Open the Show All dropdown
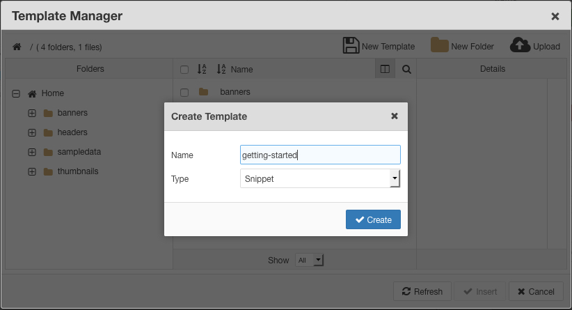The image size is (572, 310). click(310, 260)
